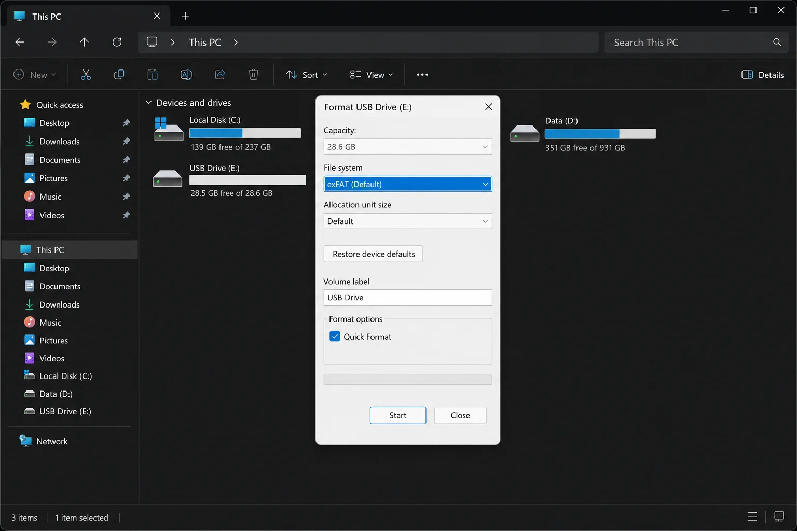Click the Cut scissors icon
The width and height of the screenshot is (797, 531).
coord(86,75)
